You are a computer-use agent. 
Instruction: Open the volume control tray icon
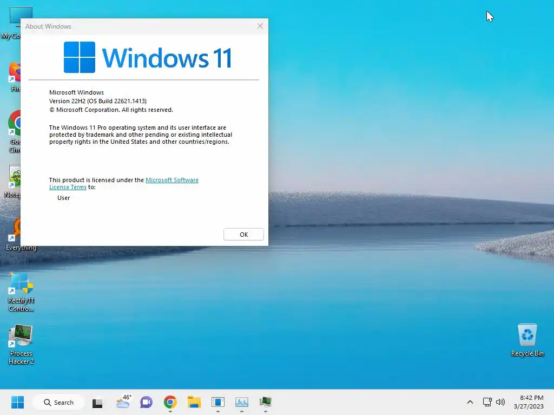click(500, 402)
